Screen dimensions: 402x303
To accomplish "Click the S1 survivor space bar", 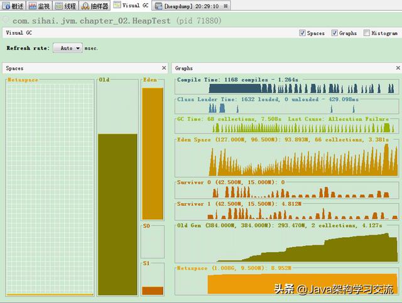I will click(153, 290).
